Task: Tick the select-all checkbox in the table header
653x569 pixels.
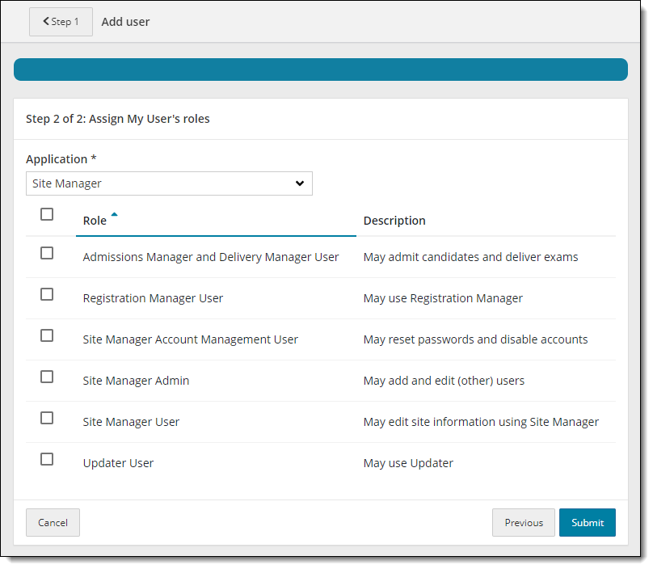Action: pos(47,214)
